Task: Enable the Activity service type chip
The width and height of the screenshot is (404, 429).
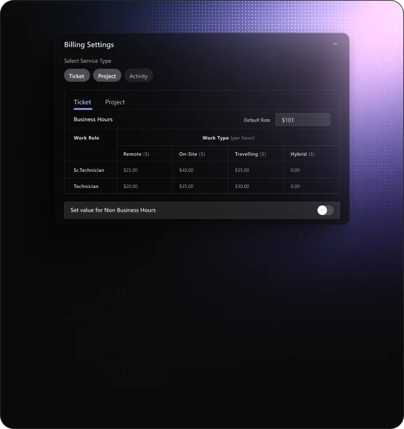Action: pyautogui.click(x=139, y=76)
